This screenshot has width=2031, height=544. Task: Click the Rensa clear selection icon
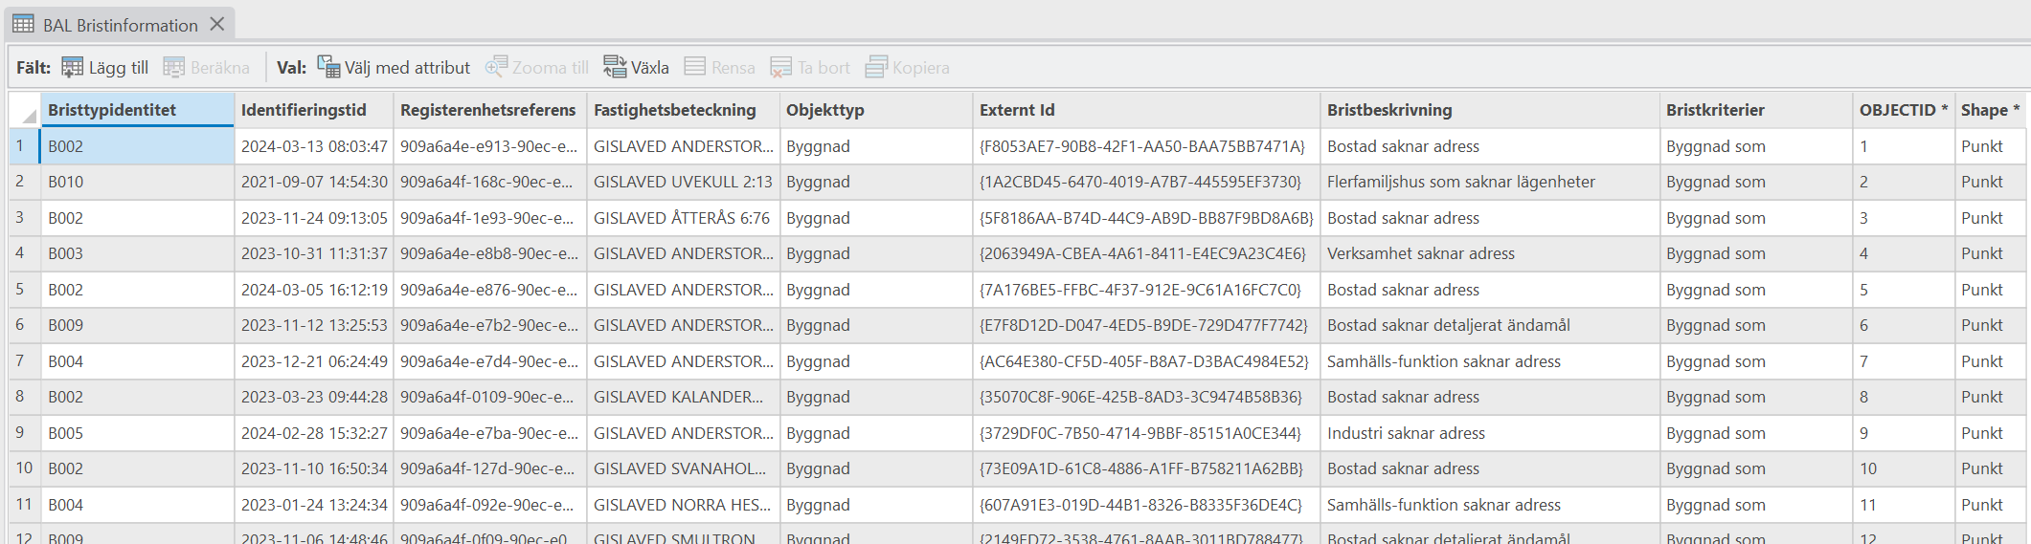click(x=695, y=67)
